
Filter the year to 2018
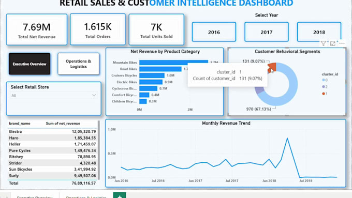pyautogui.click(x=319, y=32)
